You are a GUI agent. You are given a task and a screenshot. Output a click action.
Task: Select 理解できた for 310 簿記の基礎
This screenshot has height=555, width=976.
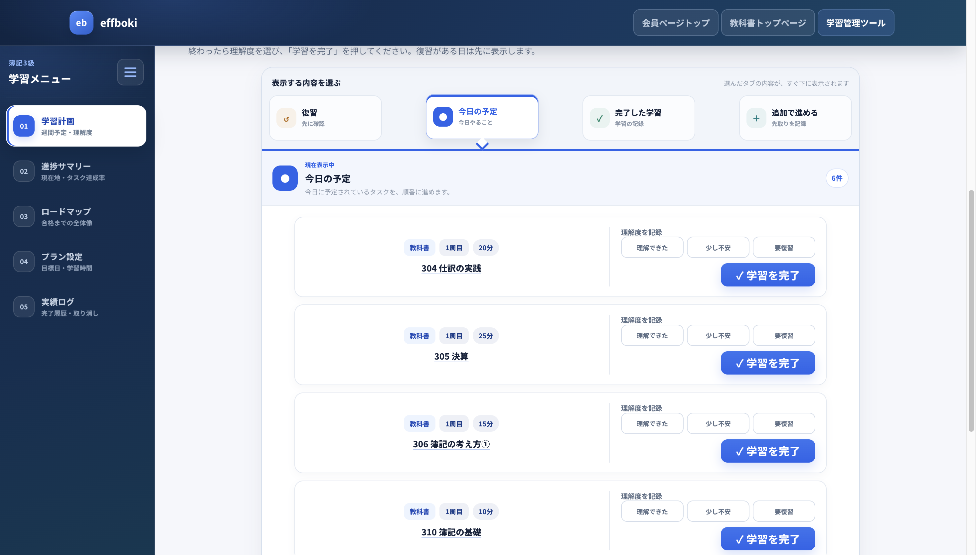(652, 511)
